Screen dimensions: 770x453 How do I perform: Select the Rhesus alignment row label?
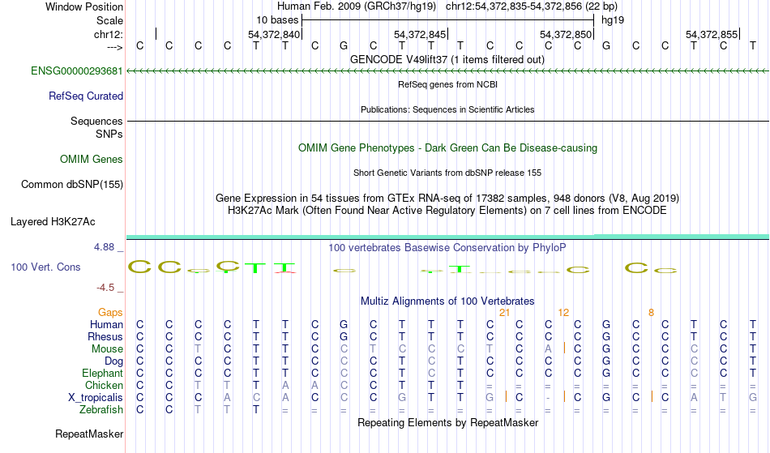click(x=105, y=336)
